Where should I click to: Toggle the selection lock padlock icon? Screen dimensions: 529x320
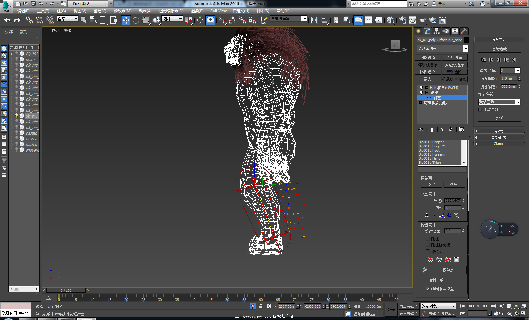[261, 306]
